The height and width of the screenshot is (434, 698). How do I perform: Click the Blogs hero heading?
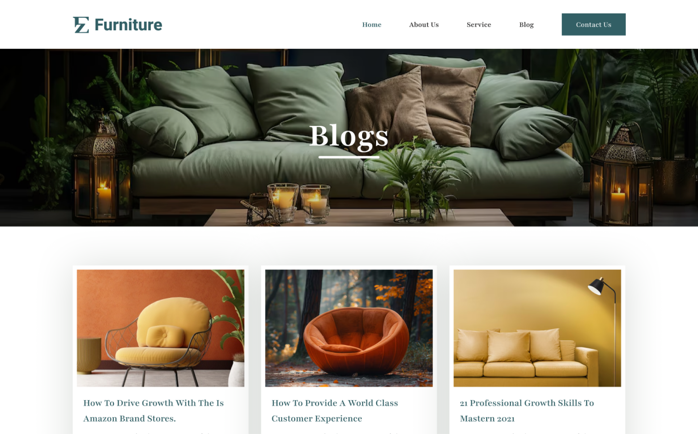pos(349,136)
